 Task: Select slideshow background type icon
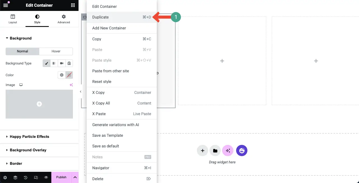pos(69,63)
